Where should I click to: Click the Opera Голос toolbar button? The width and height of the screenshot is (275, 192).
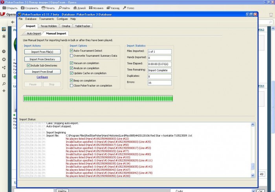[128, 8]
